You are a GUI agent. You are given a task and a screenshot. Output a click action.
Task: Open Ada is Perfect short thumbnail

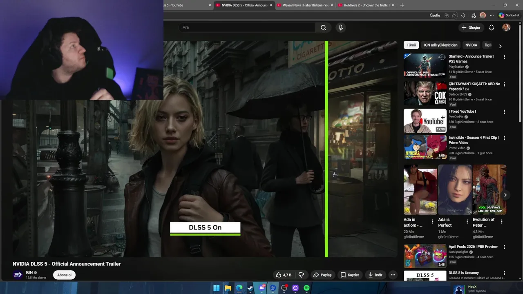tap(455, 189)
